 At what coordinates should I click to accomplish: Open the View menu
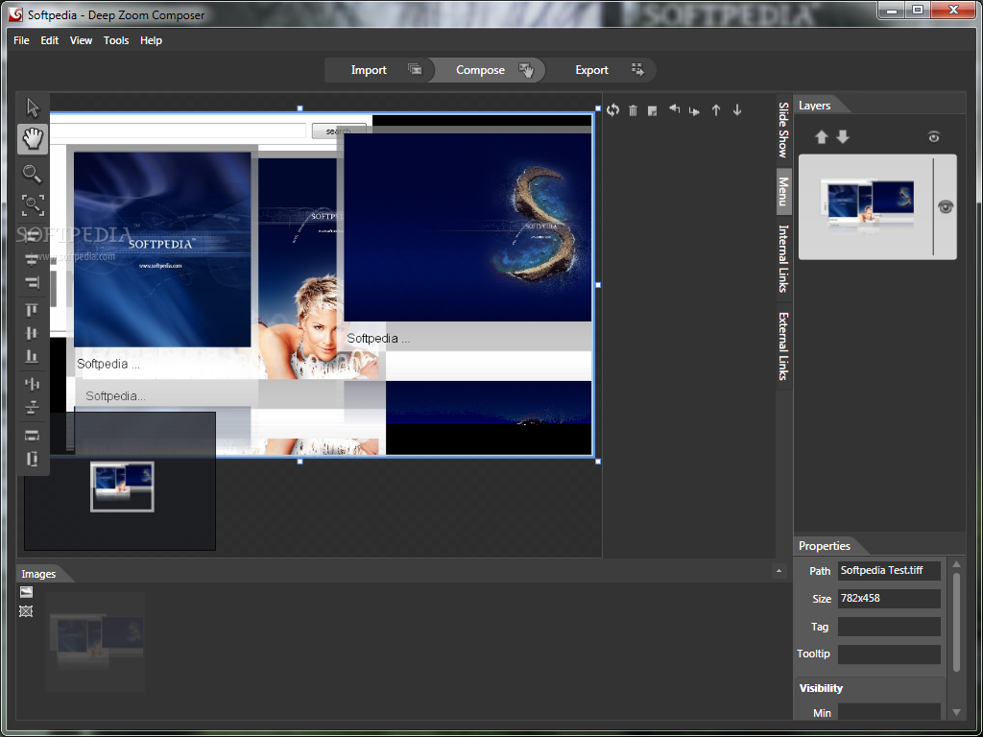81,40
